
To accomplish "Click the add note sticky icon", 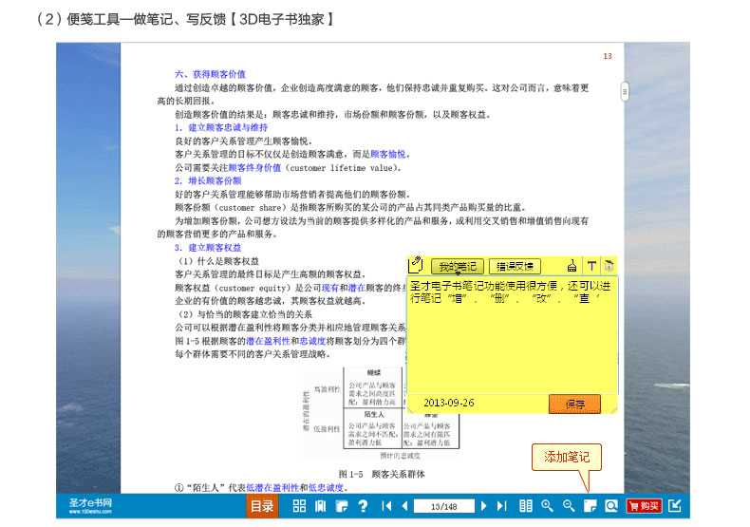I will pos(590,506).
